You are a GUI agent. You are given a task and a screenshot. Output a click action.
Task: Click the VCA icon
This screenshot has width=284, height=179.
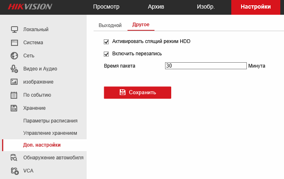click(15, 171)
